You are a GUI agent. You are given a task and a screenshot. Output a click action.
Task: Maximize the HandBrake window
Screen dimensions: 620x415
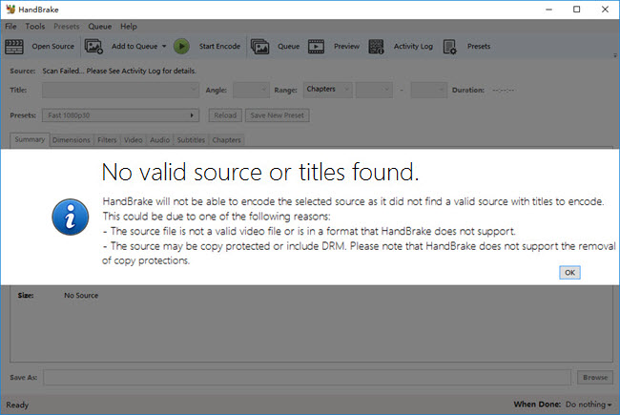click(x=576, y=10)
